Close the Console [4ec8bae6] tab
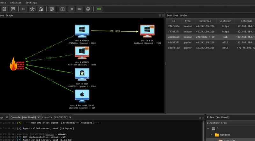Image resolution: width=255 pixels, height=141 pixels. point(39,117)
